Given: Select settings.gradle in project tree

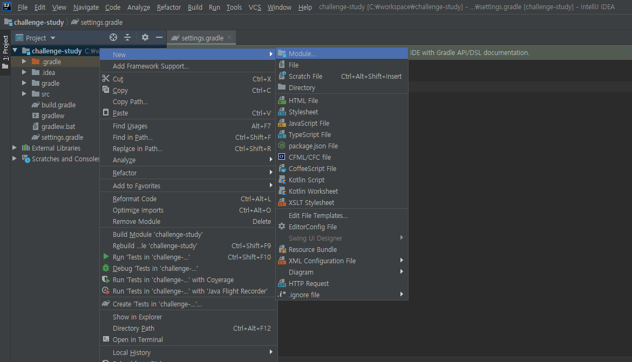Looking at the screenshot, I should tap(62, 137).
